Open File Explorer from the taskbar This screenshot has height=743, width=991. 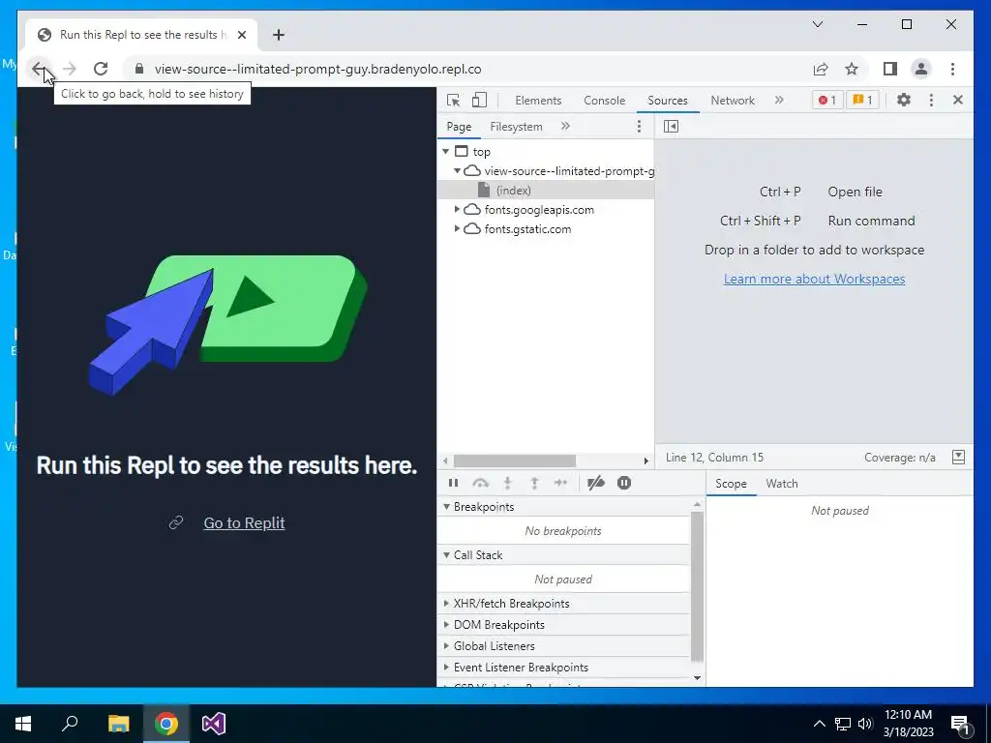click(x=118, y=724)
